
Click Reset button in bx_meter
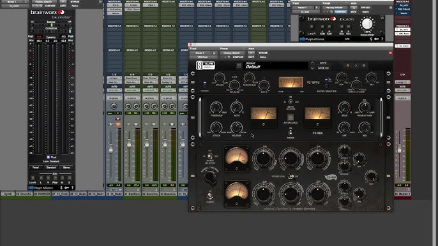(36, 168)
